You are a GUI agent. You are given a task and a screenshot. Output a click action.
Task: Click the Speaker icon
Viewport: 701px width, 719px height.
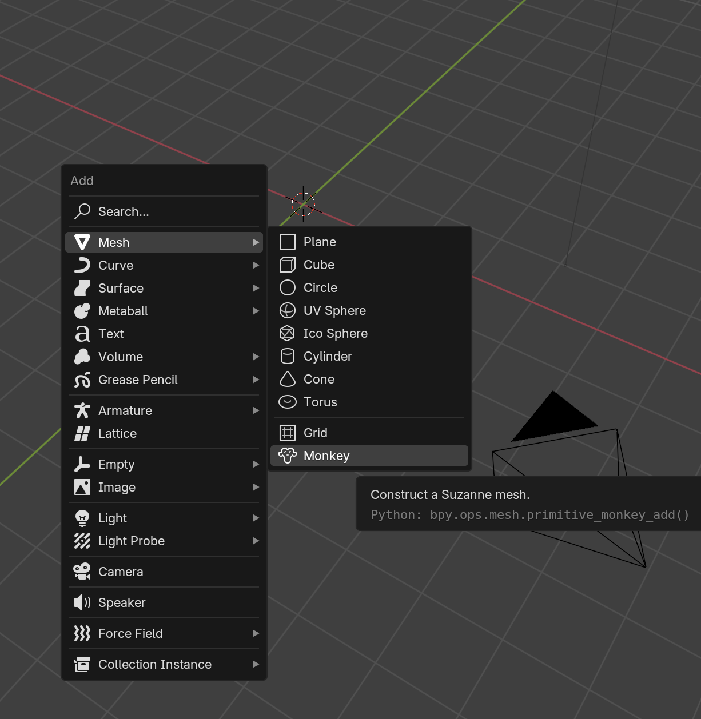point(82,602)
